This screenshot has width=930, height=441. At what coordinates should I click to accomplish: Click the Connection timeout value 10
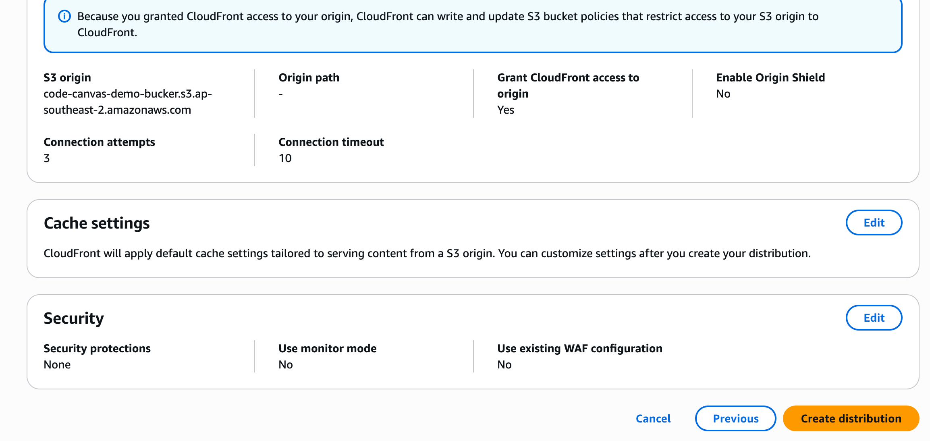285,158
